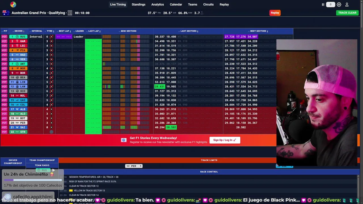Open the settings gear icon

click(339, 5)
